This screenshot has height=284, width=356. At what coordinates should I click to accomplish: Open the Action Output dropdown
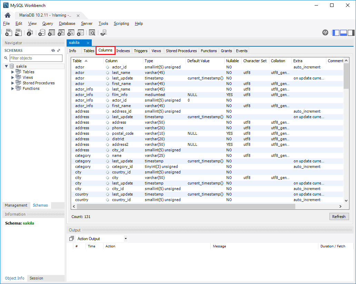click(x=125, y=238)
